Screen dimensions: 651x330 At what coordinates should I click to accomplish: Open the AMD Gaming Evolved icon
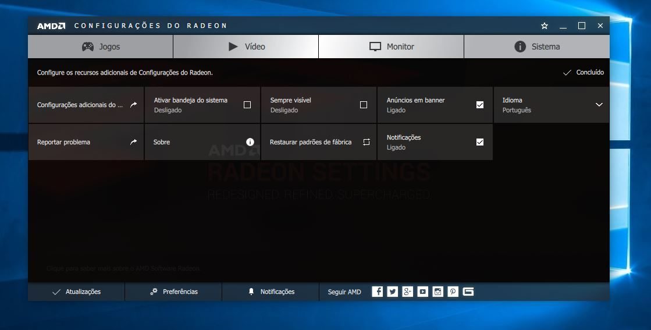[x=468, y=292]
